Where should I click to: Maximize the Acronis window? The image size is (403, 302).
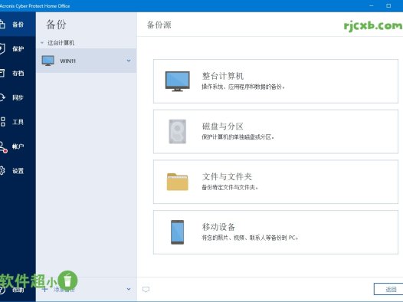pos(388,5)
